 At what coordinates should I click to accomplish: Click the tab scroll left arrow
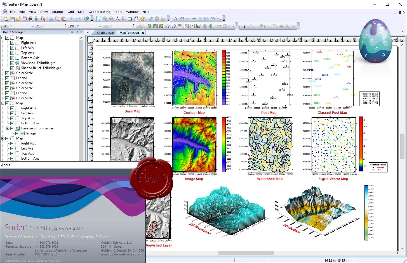coord(88,32)
